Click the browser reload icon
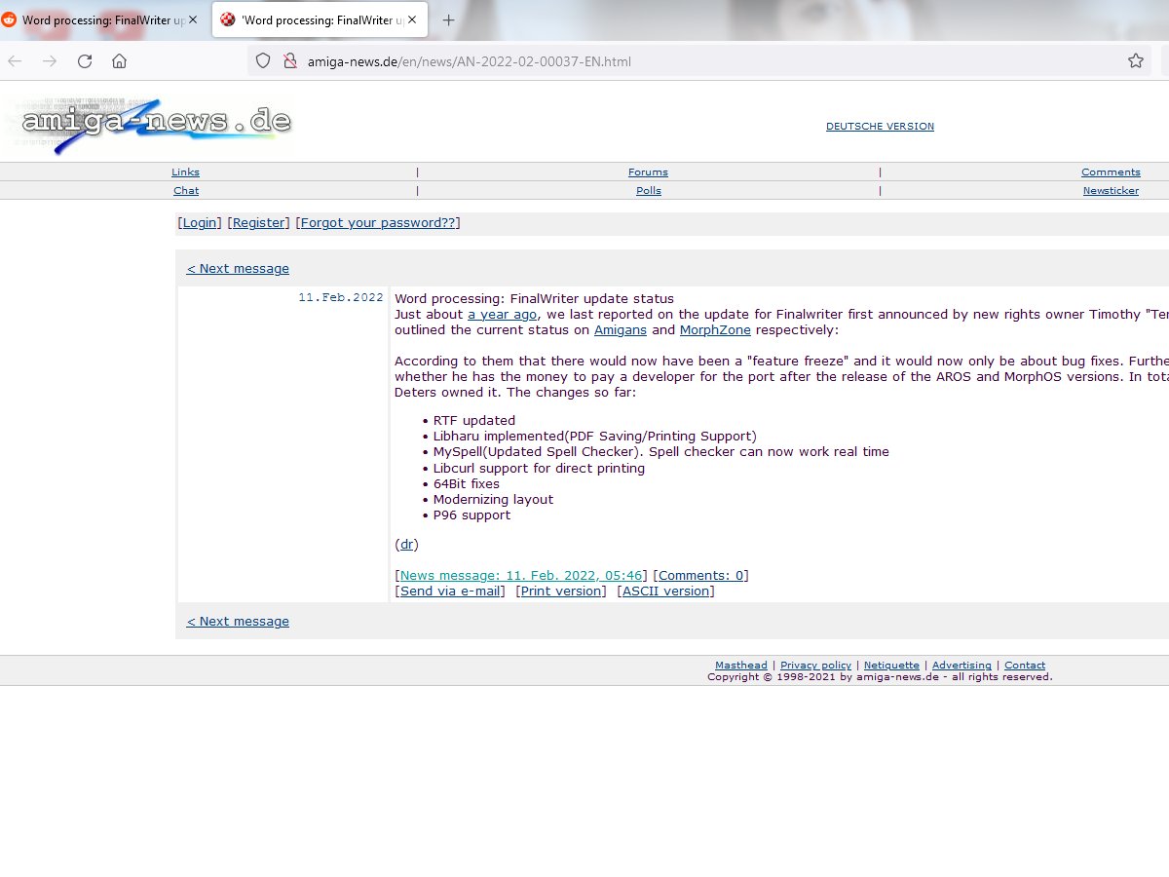 pyautogui.click(x=85, y=61)
